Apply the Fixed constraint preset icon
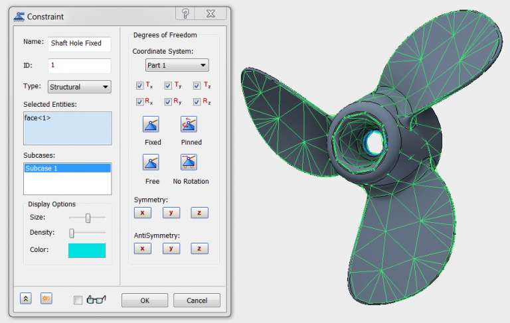 coord(151,124)
